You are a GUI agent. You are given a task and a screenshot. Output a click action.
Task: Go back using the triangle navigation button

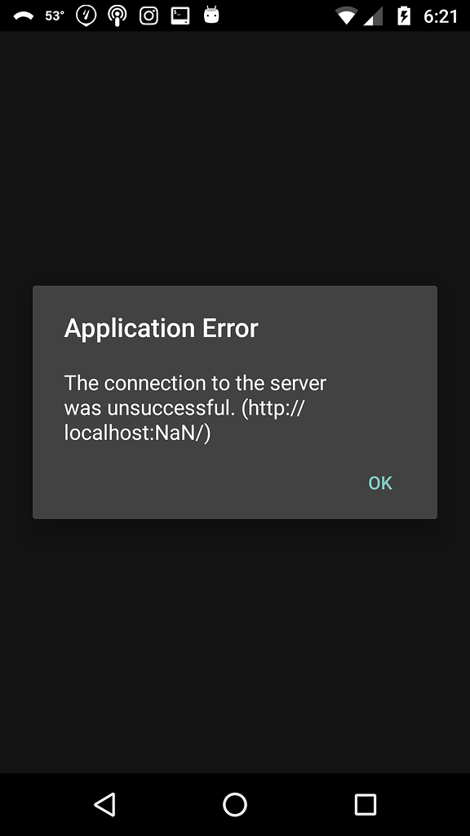click(x=105, y=804)
